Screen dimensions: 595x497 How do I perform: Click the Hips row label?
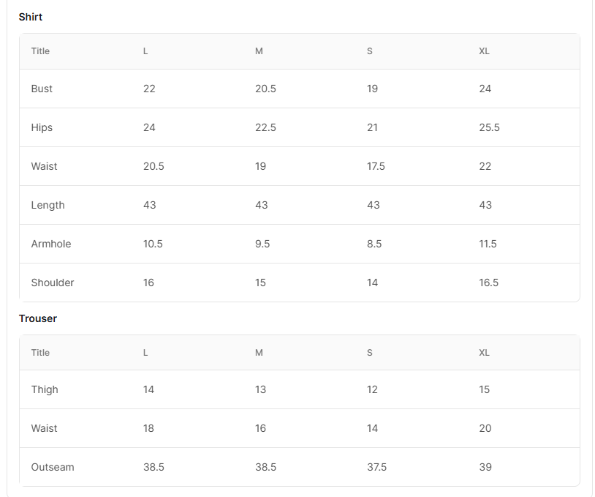click(x=42, y=127)
